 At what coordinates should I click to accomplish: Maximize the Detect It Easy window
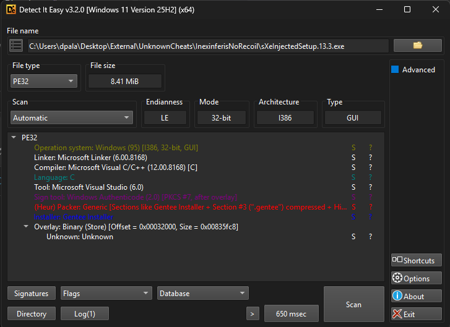(407, 9)
